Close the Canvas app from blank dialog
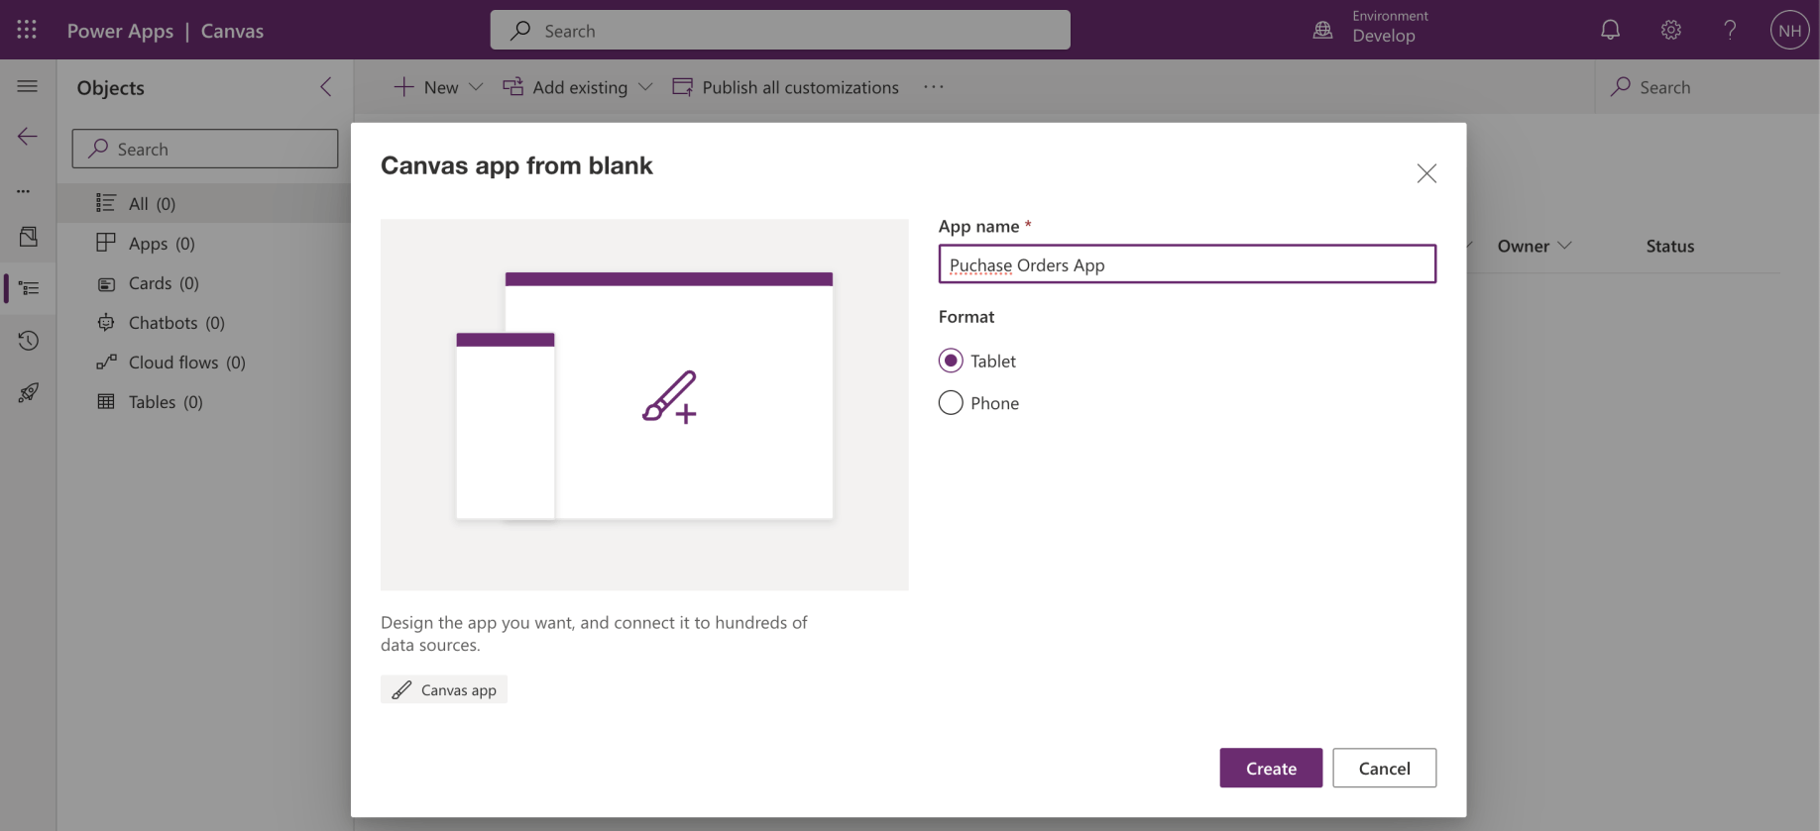The image size is (1820, 831). coord(1426,173)
